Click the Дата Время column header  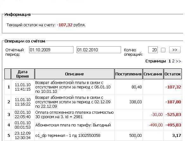pos(23,74)
